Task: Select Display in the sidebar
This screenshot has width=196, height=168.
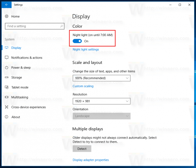Action: (x=16, y=48)
